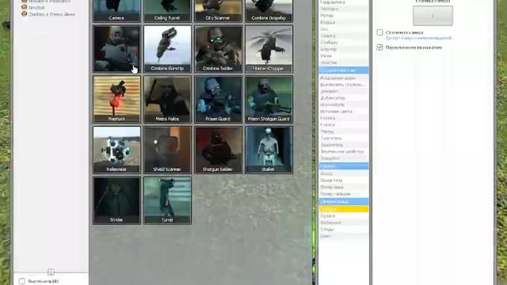Viewport: 507px width, 285px height.
Task: Spawn the Stalker NPC
Action: click(269, 150)
